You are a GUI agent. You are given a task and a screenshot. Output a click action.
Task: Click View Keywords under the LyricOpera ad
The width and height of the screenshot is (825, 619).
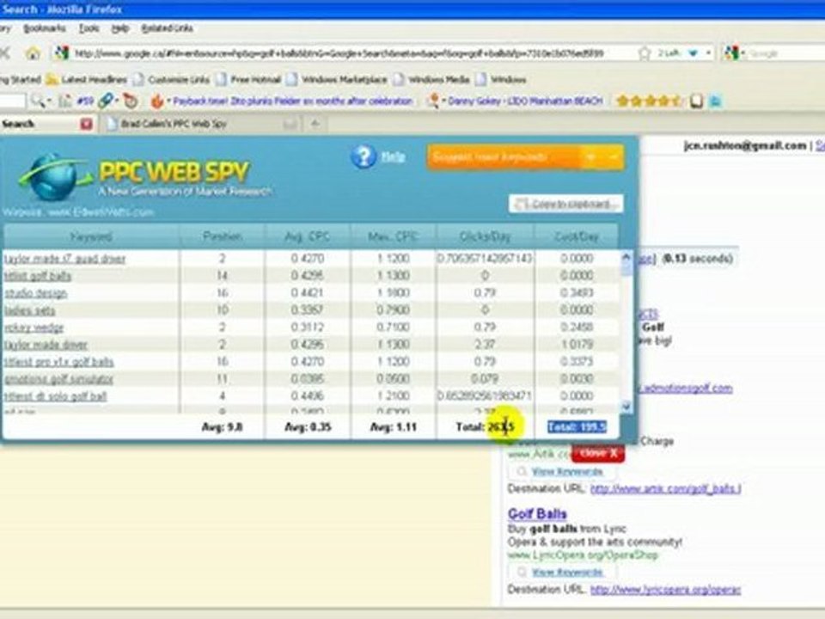(x=566, y=572)
